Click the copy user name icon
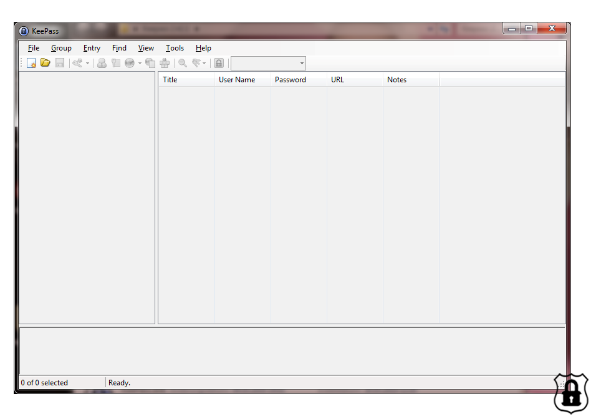 pyautogui.click(x=102, y=63)
